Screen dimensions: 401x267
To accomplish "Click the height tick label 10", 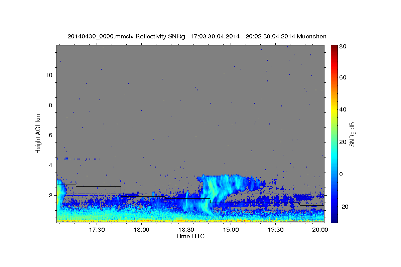I will coord(48,75).
